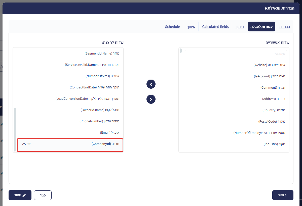Click the available fields list scrollbar

point(181,51)
